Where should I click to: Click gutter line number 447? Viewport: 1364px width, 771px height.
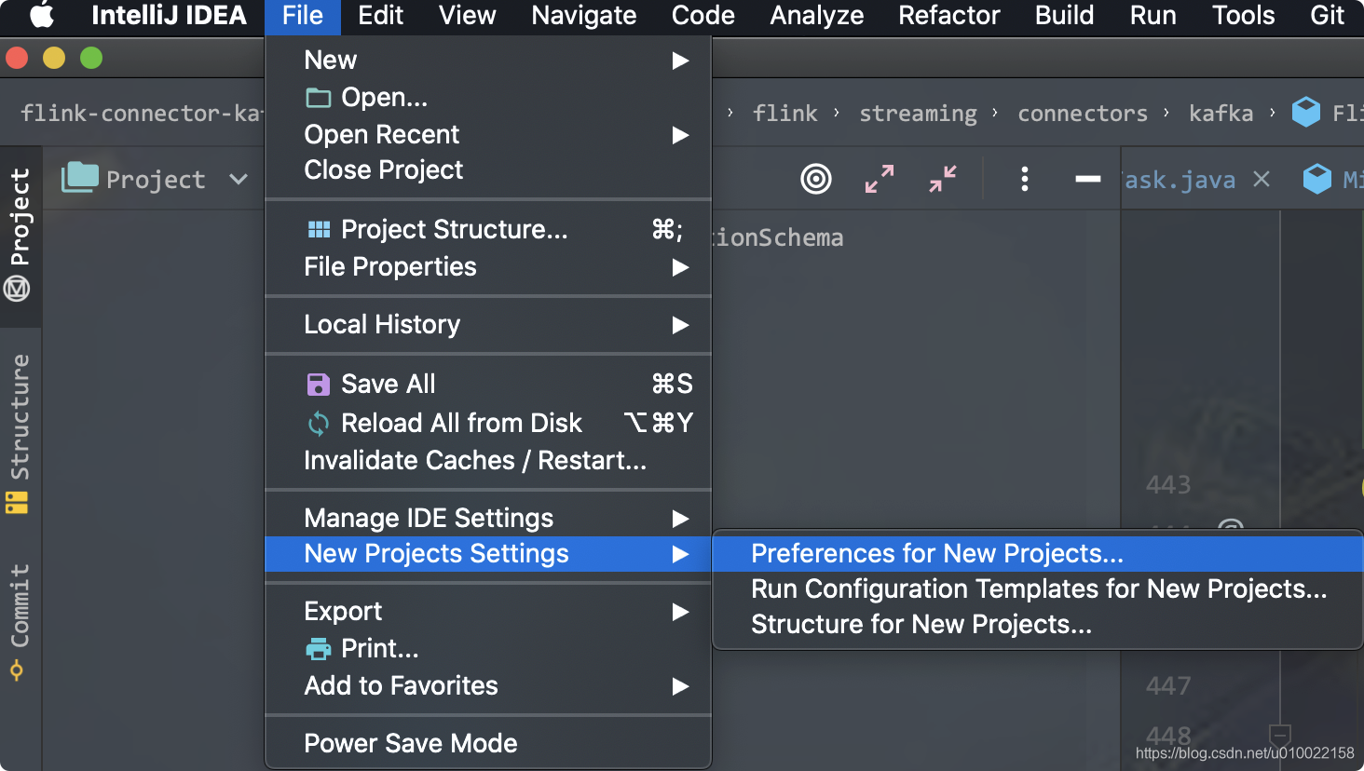tap(1168, 686)
